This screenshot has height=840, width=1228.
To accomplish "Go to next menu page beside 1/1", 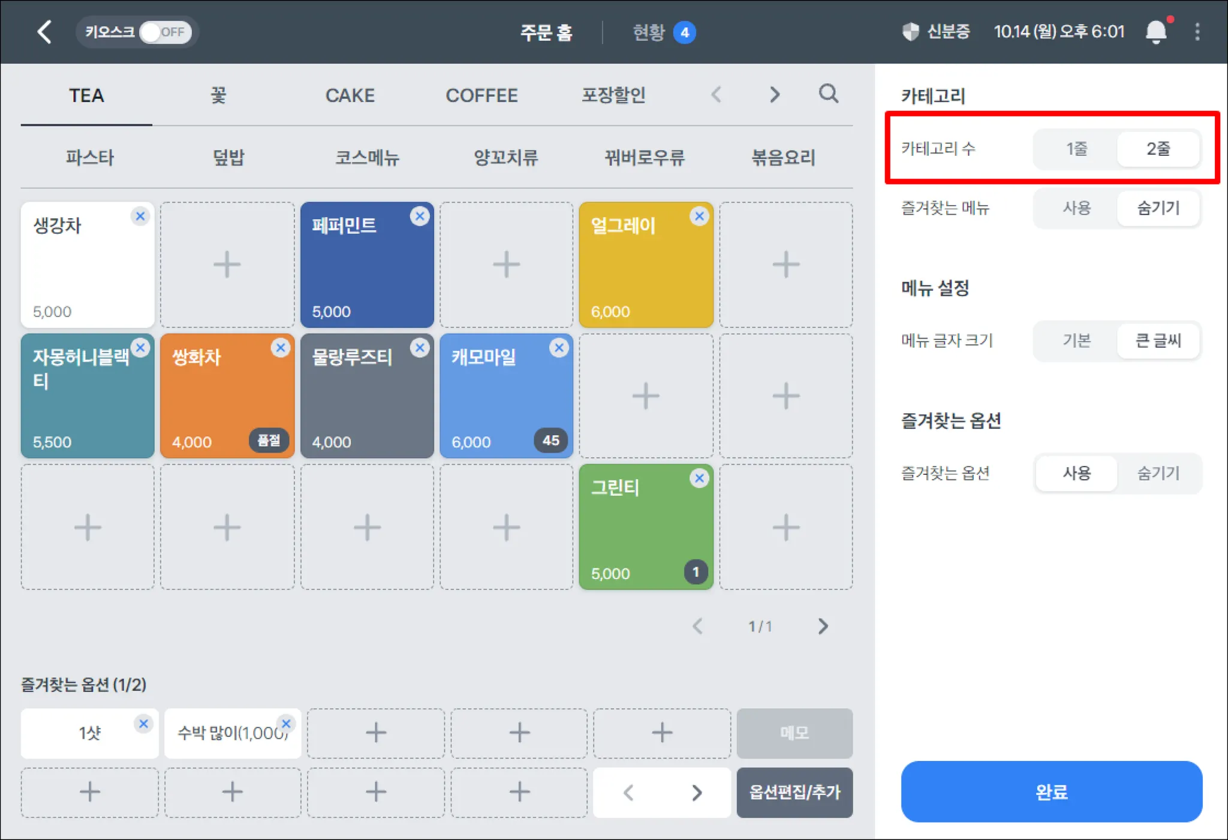I will pyautogui.click(x=823, y=627).
